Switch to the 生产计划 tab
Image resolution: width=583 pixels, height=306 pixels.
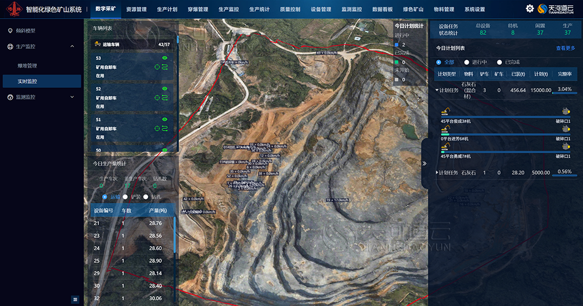tap(167, 9)
